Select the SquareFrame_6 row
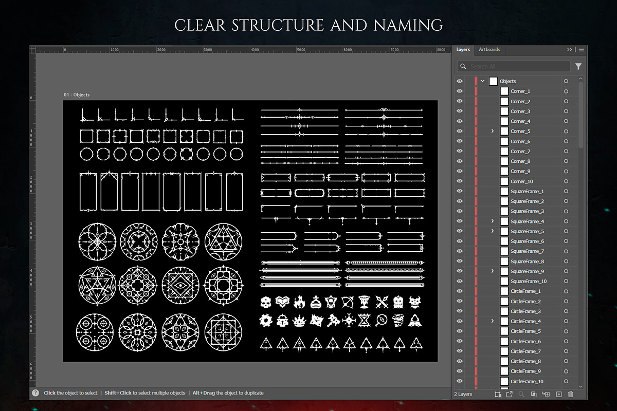The height and width of the screenshot is (411, 617). [x=516, y=241]
